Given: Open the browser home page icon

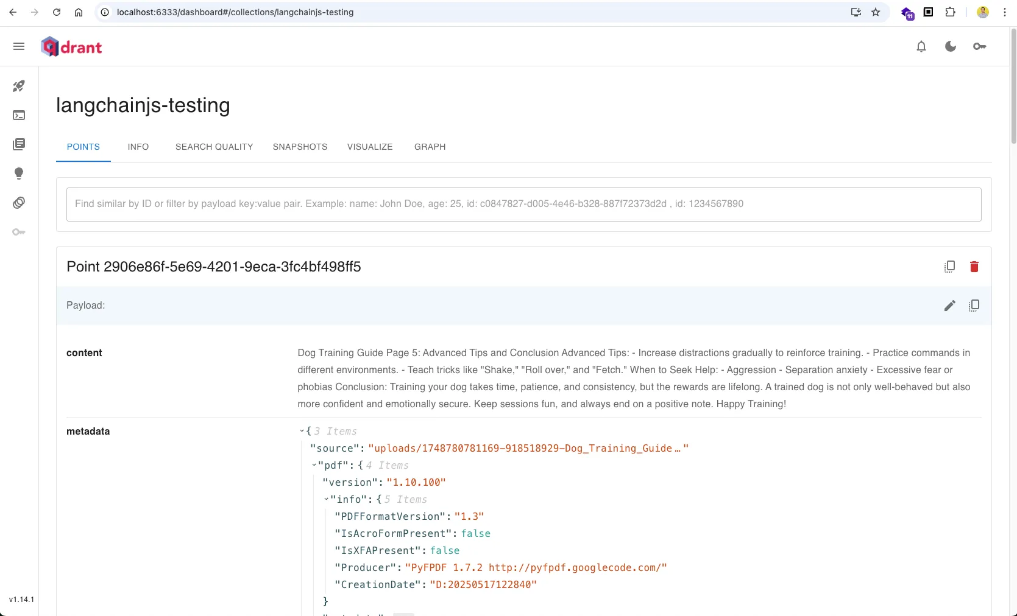Looking at the screenshot, I should tap(79, 12).
